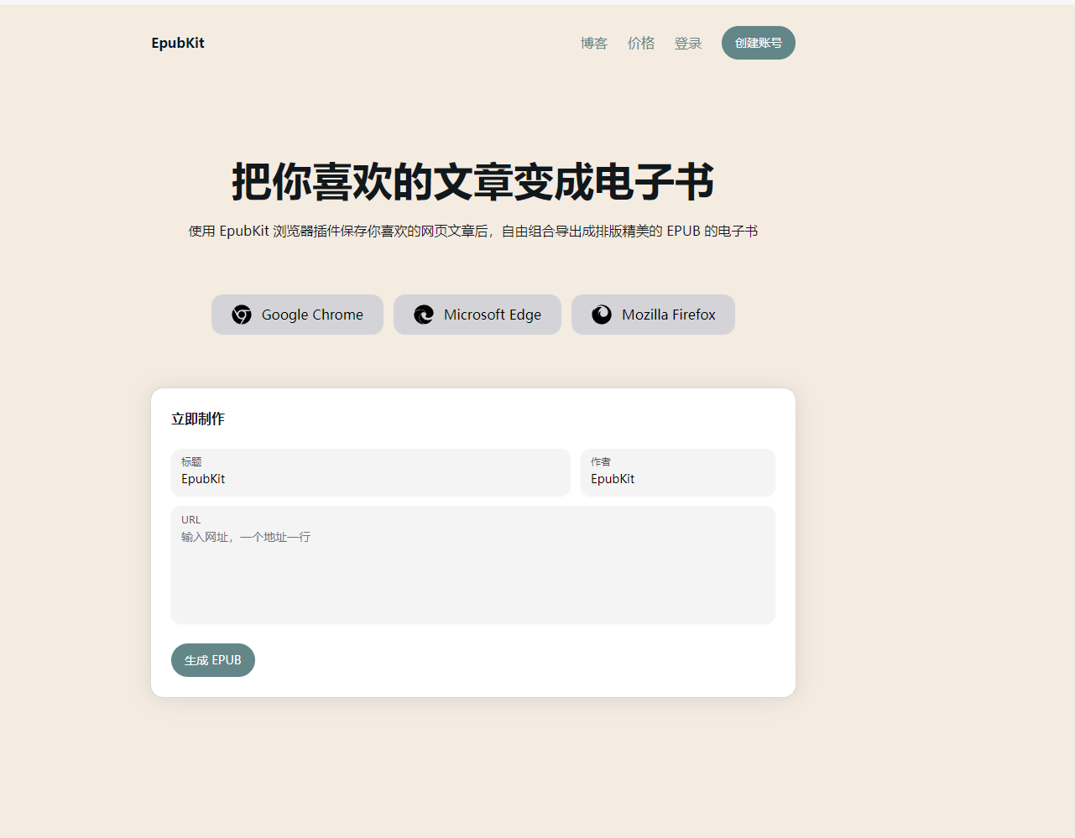Click the 立即制作 section heading
Viewport: 1075px width, 838px height.
198,419
